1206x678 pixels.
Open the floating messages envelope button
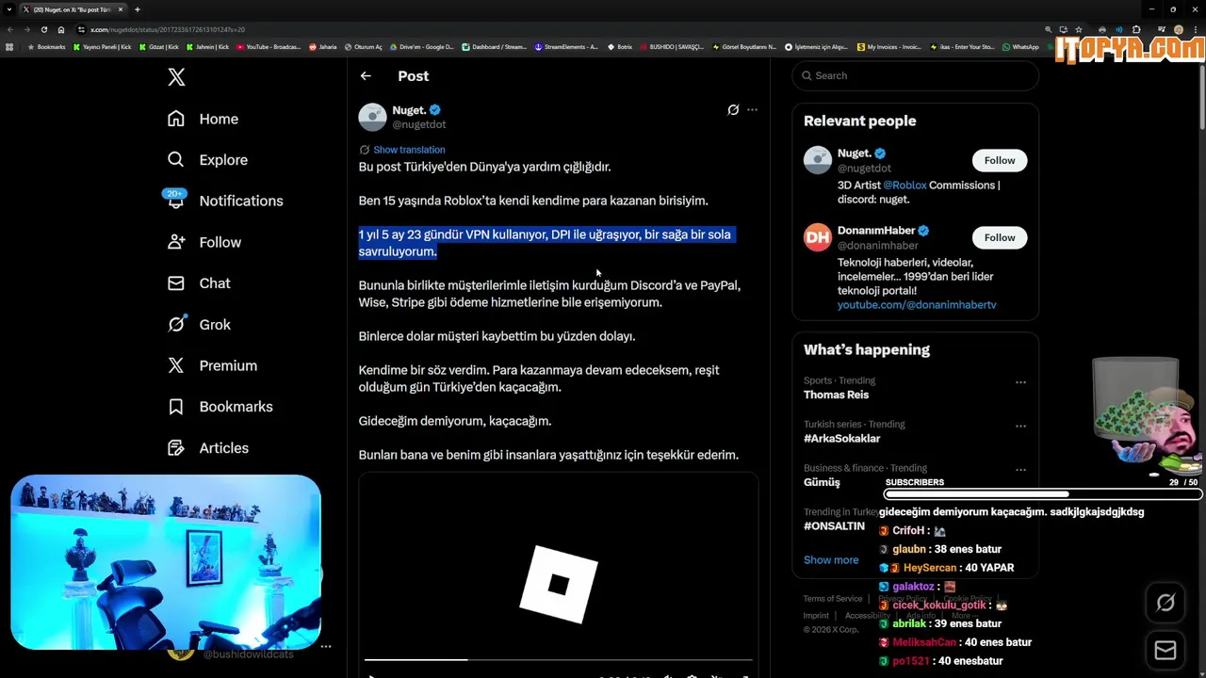(1165, 651)
